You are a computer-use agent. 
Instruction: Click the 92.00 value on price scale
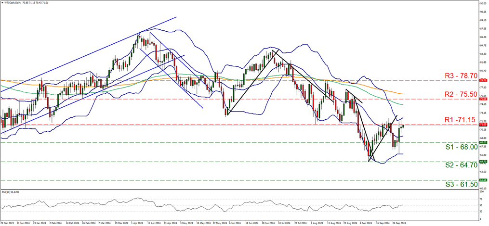pos(483,3)
